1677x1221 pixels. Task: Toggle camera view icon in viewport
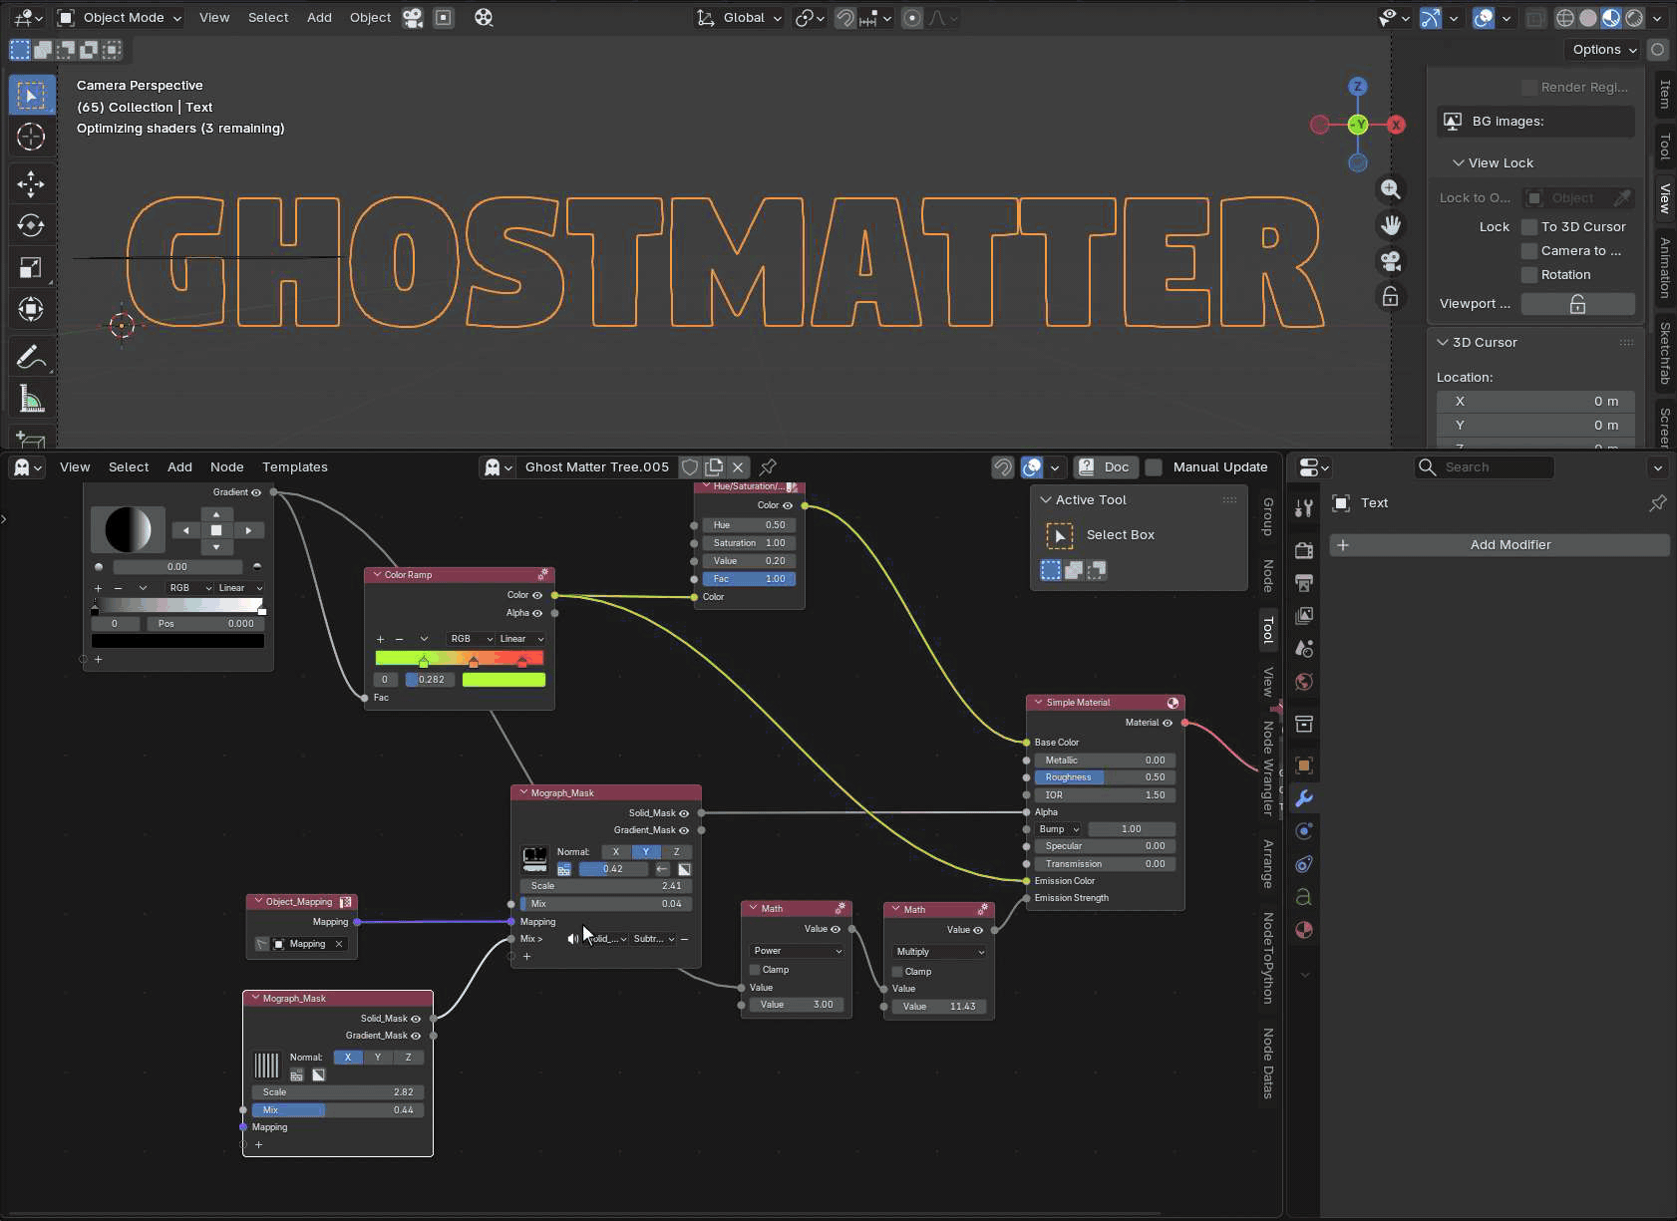(x=1390, y=261)
